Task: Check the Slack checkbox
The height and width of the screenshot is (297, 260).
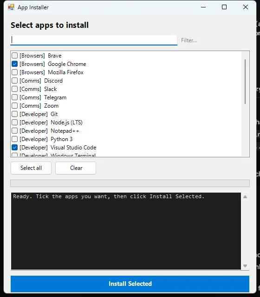Action: pyautogui.click(x=14, y=89)
